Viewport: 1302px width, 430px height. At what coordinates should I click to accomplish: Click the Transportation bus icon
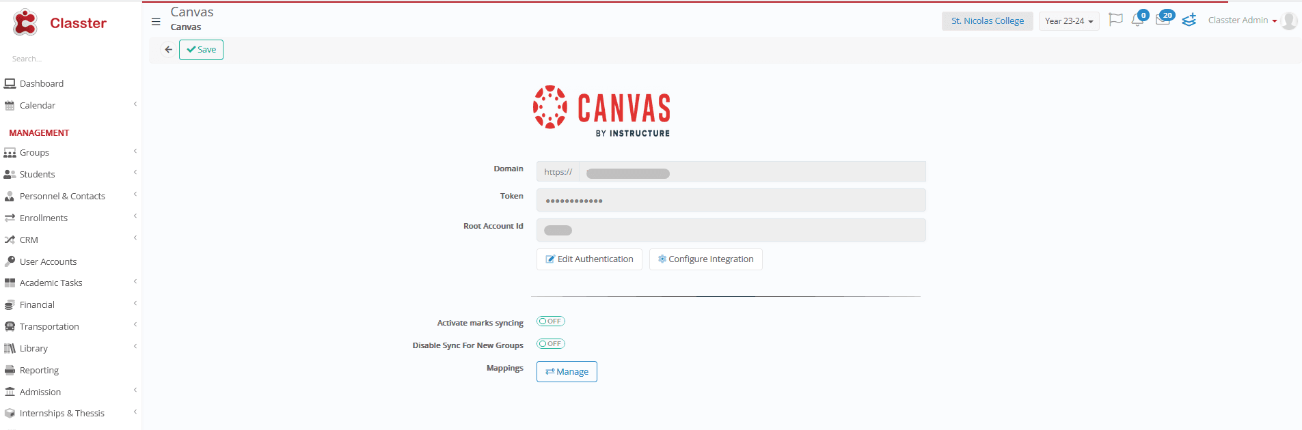coord(10,326)
